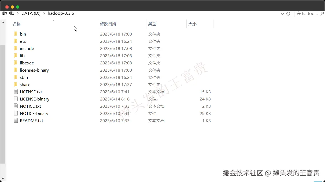Click the size value 24 KB

(205, 99)
